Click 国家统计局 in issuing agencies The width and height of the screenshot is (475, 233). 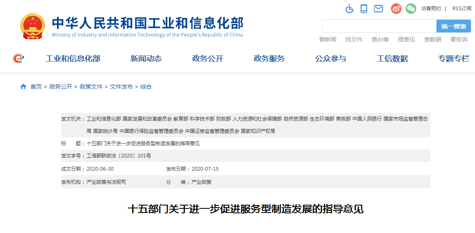(105, 131)
